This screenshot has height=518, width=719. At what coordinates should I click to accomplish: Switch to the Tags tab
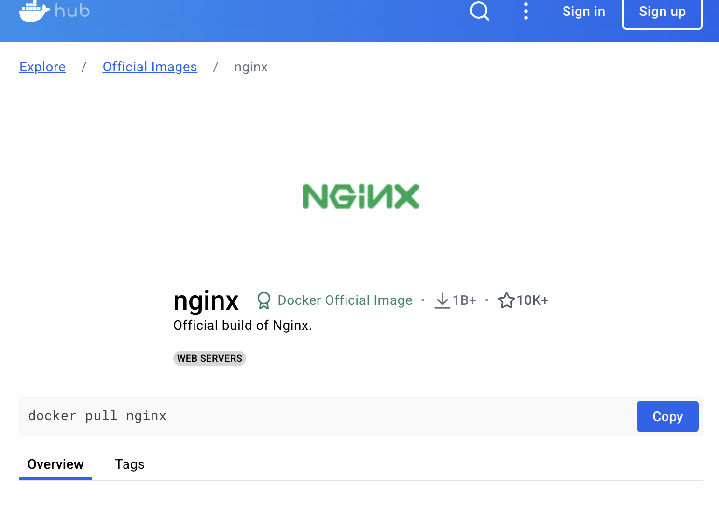pyautogui.click(x=130, y=464)
